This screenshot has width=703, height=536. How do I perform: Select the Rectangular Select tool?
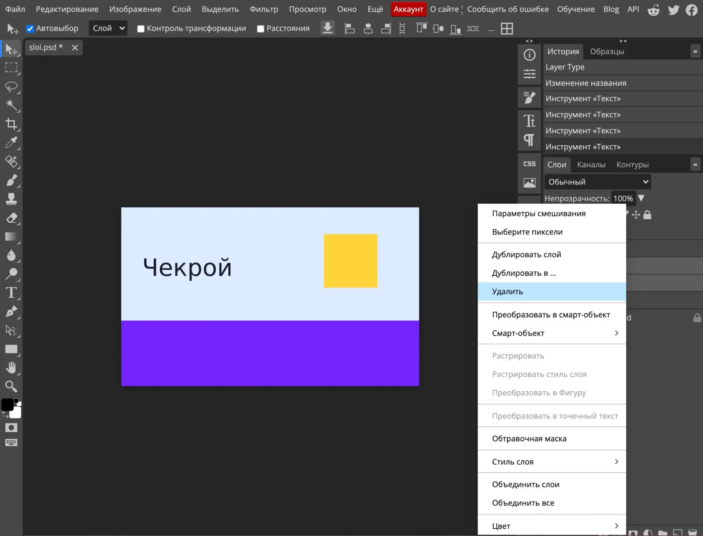click(x=11, y=68)
